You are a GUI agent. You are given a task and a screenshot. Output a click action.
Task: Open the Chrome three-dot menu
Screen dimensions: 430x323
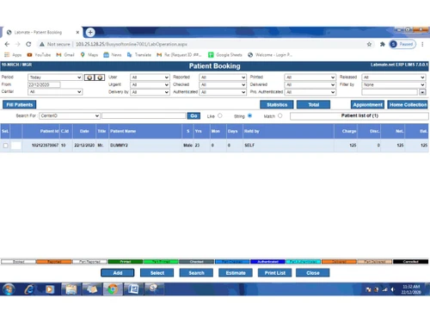tap(422, 44)
